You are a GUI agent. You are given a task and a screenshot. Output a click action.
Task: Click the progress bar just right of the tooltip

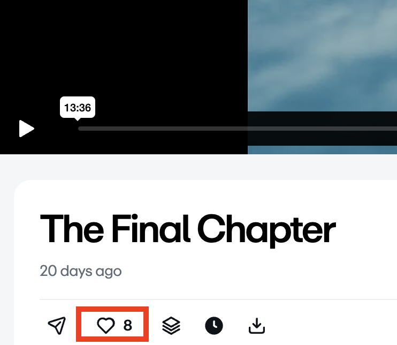101,129
